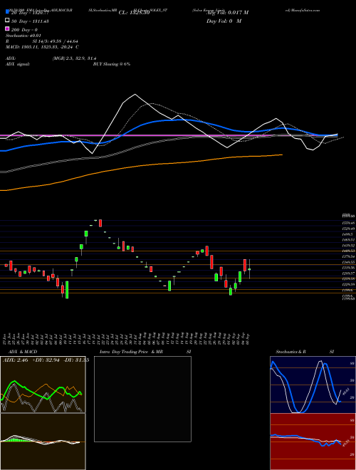Click the -DY: 31.35 readout
356x470 pixels.
[75, 360]
